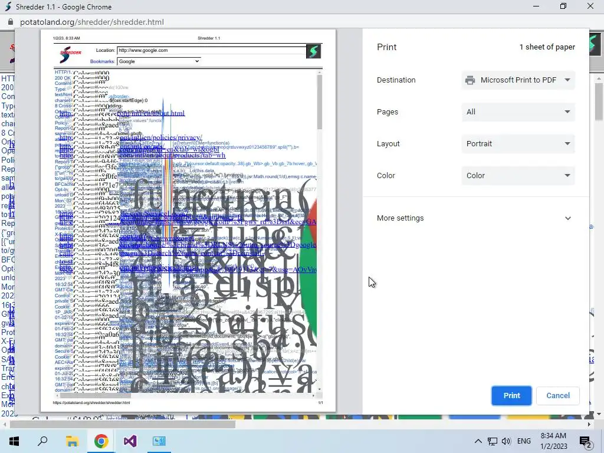This screenshot has width=604, height=453.
Task: Open taskbar Search magnifier
Action: (42, 441)
